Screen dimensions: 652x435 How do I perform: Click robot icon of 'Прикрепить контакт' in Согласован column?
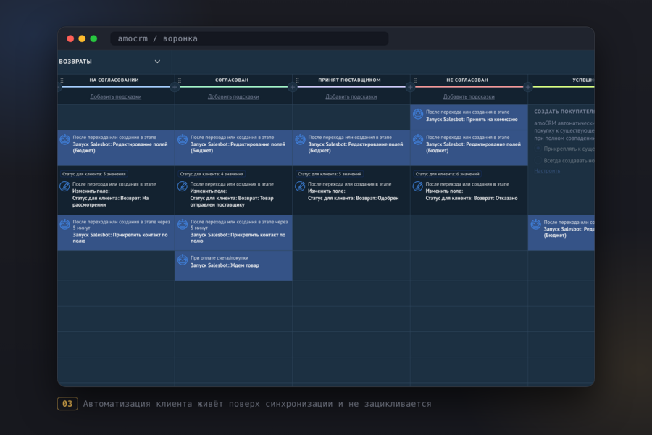pyautogui.click(x=183, y=224)
